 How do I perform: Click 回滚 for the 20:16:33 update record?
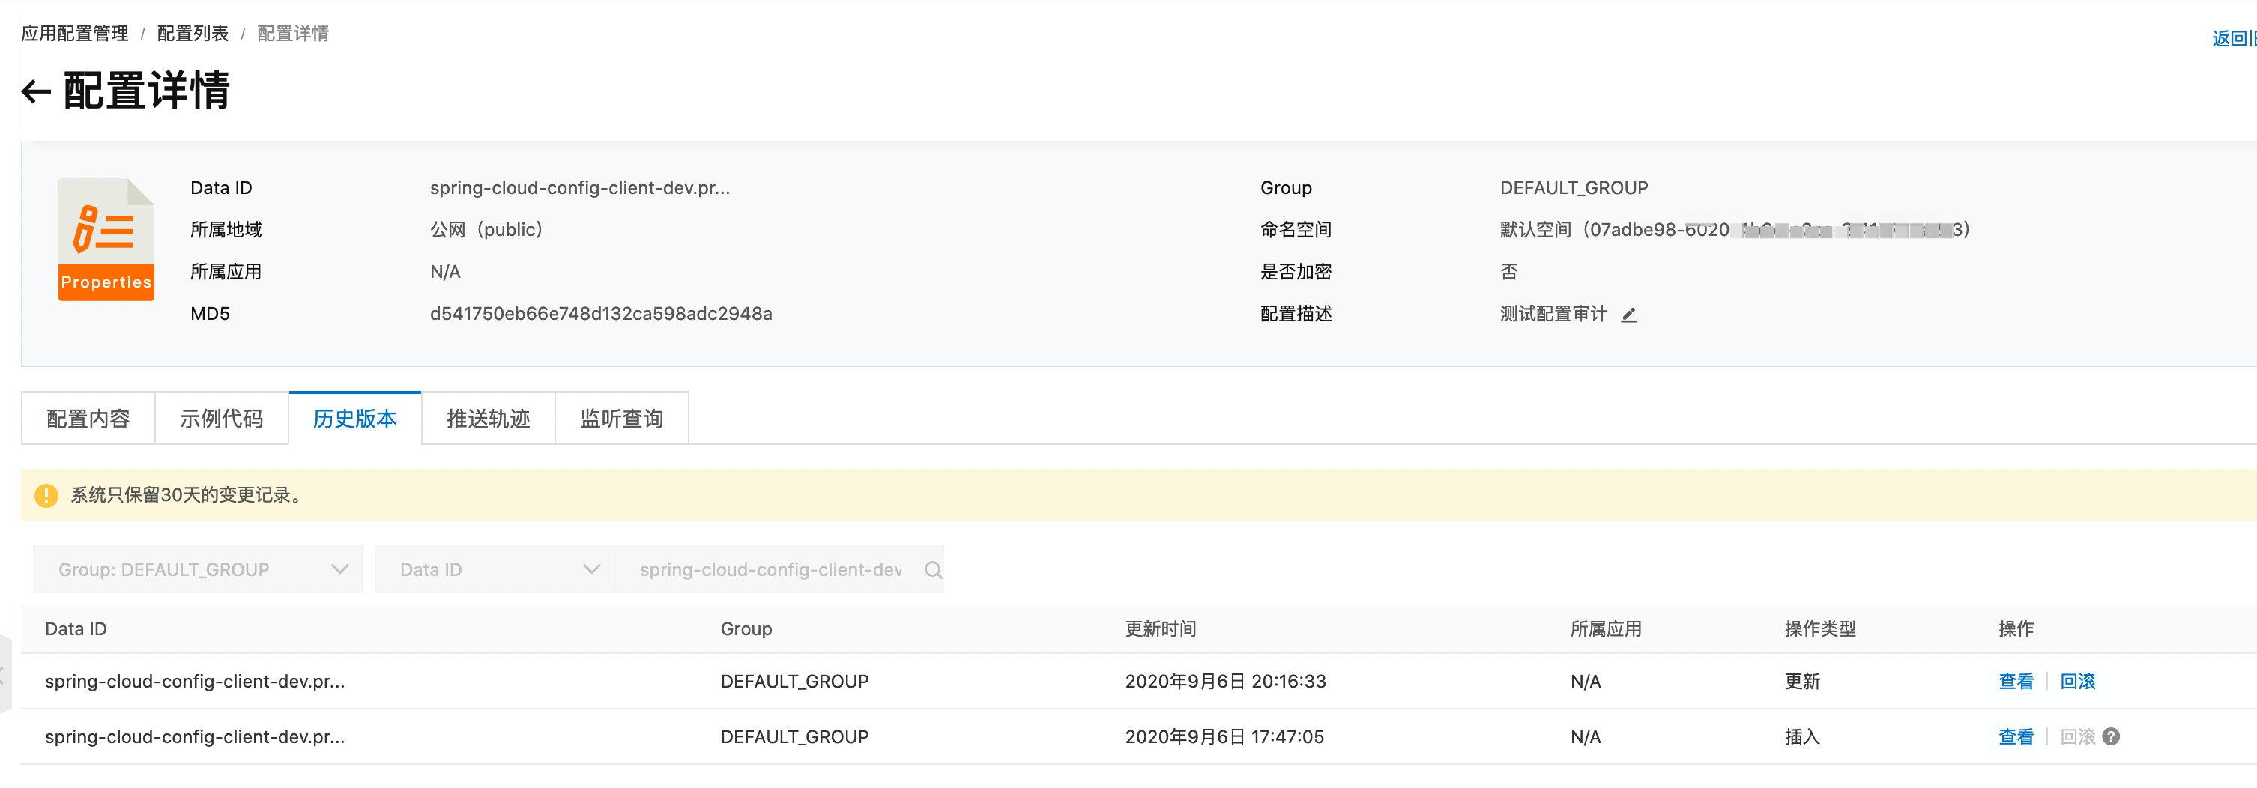(2077, 682)
